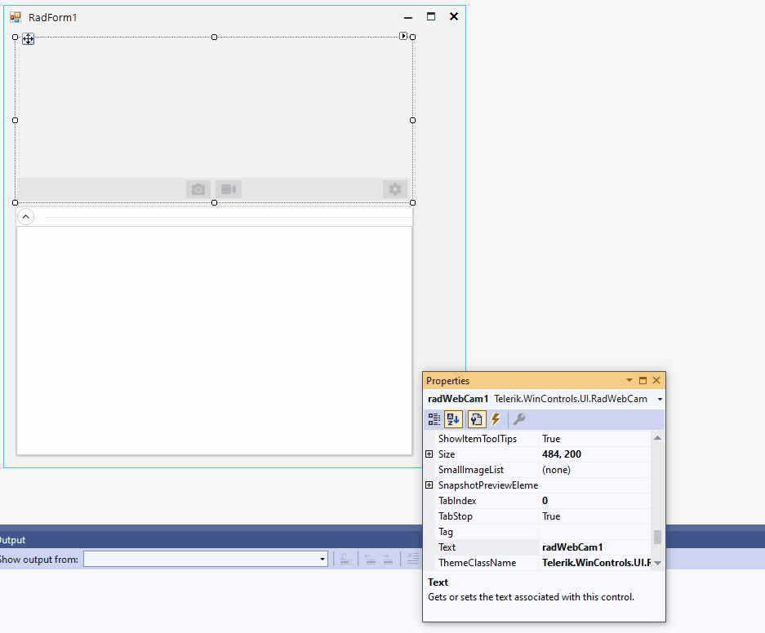Select the SmallImageList property row
The height and width of the screenshot is (633, 765).
coord(543,470)
